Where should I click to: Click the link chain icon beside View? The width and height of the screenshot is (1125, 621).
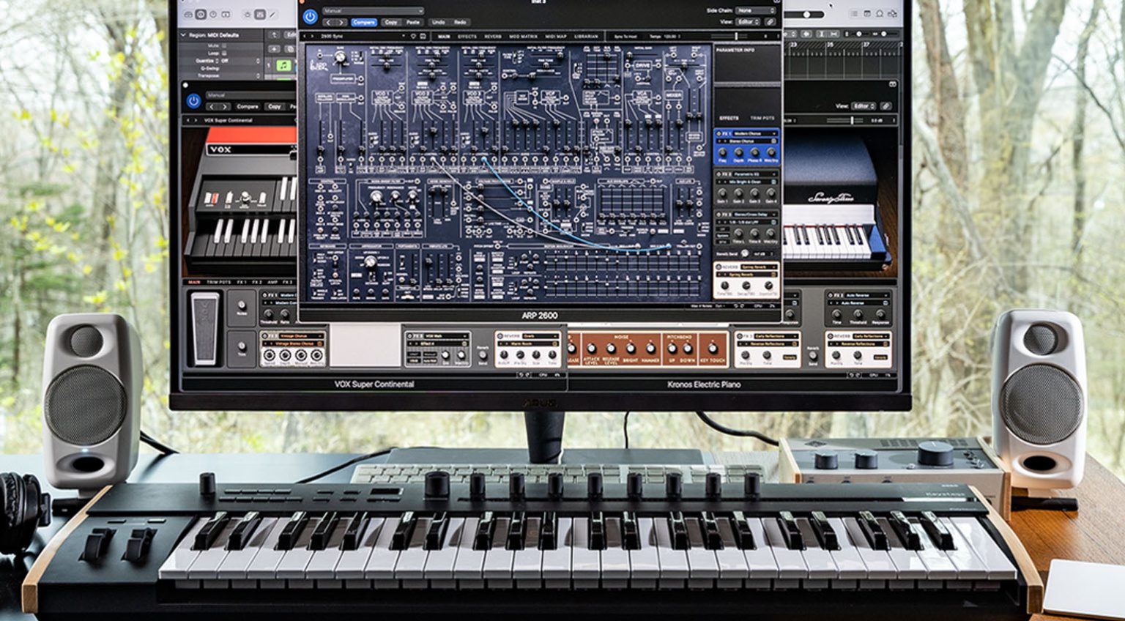(771, 22)
